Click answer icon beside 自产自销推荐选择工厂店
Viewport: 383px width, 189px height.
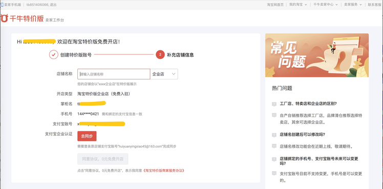[x=274, y=116]
